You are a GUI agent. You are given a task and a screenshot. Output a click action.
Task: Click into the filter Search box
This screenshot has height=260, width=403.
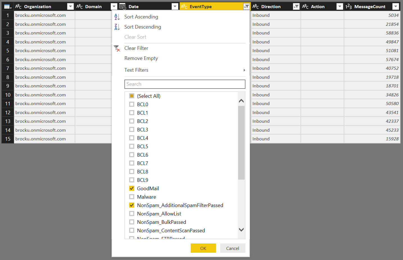pyautogui.click(x=185, y=84)
